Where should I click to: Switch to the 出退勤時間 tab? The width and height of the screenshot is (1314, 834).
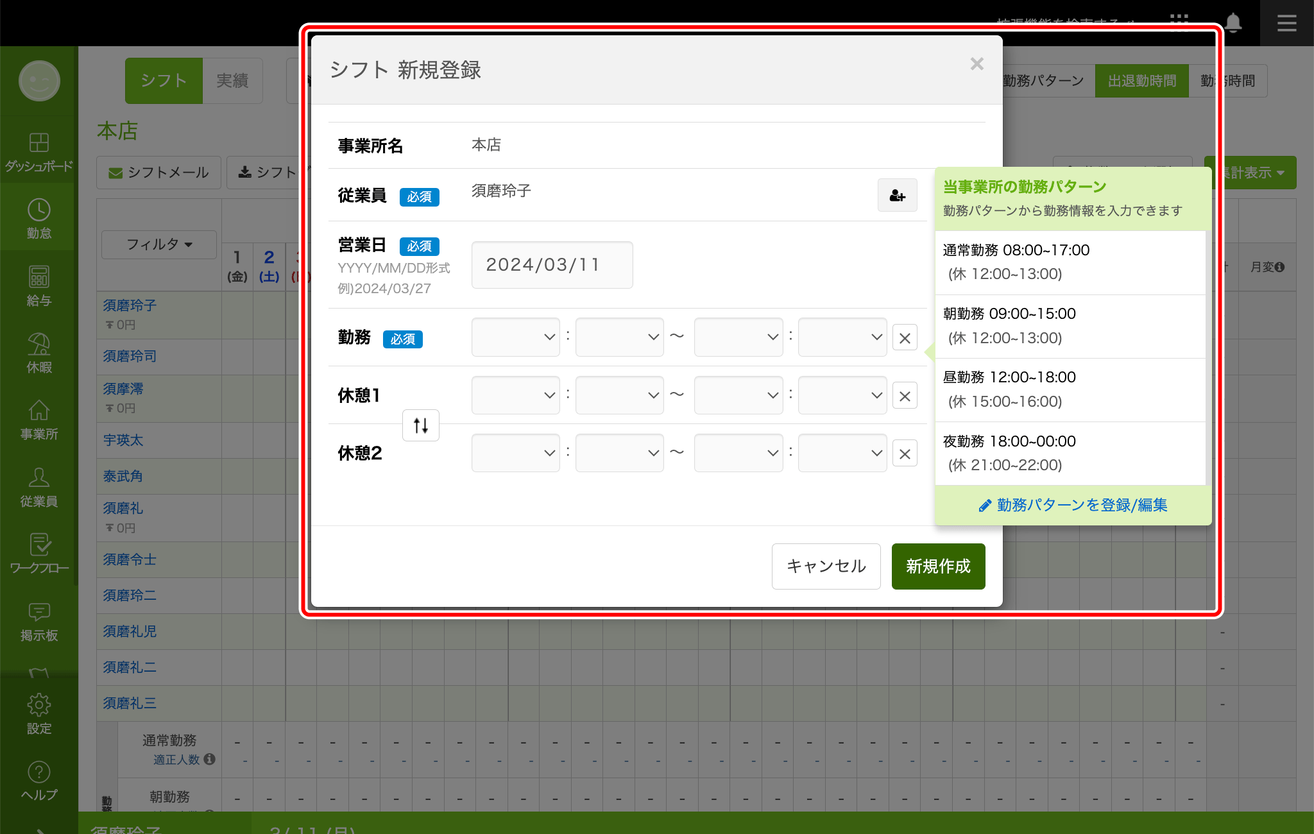[1142, 81]
